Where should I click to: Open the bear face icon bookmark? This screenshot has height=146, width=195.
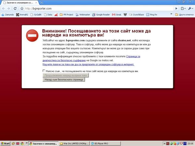point(125,15)
